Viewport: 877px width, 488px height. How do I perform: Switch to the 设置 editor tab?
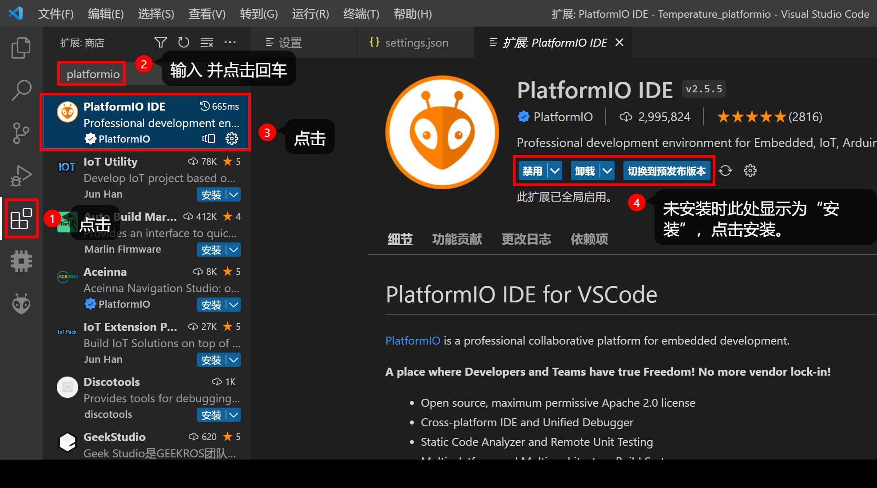(x=303, y=43)
